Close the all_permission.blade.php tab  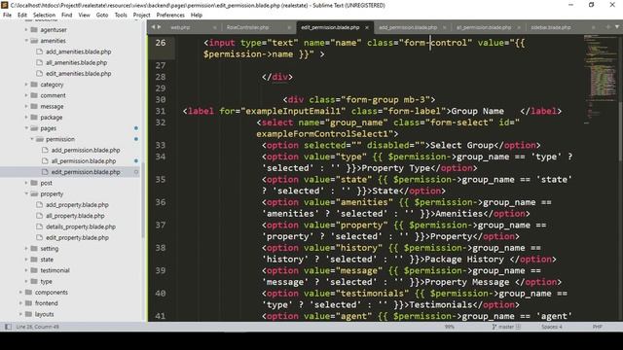click(519, 27)
